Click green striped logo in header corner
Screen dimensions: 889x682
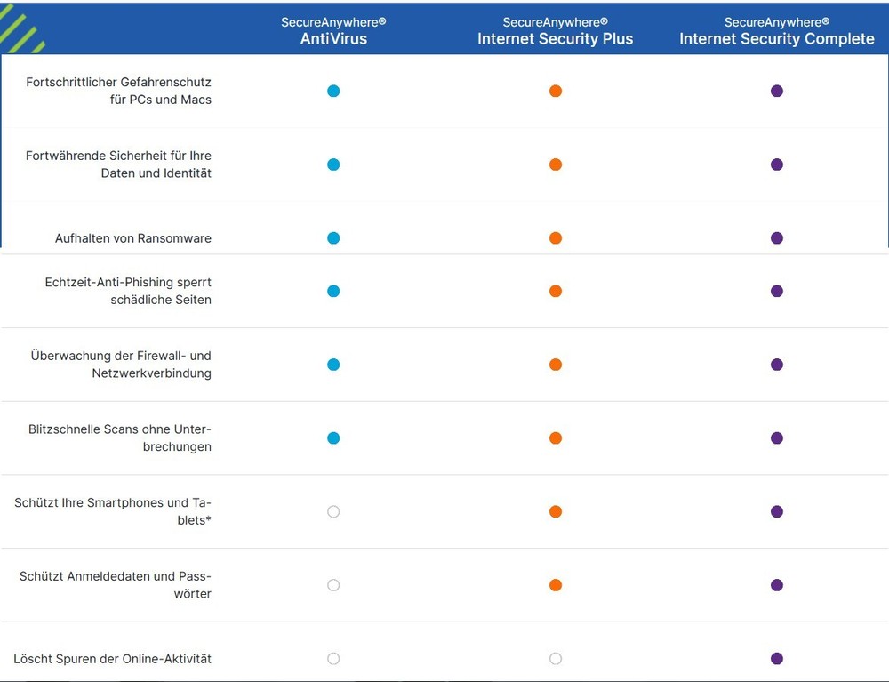21,28
